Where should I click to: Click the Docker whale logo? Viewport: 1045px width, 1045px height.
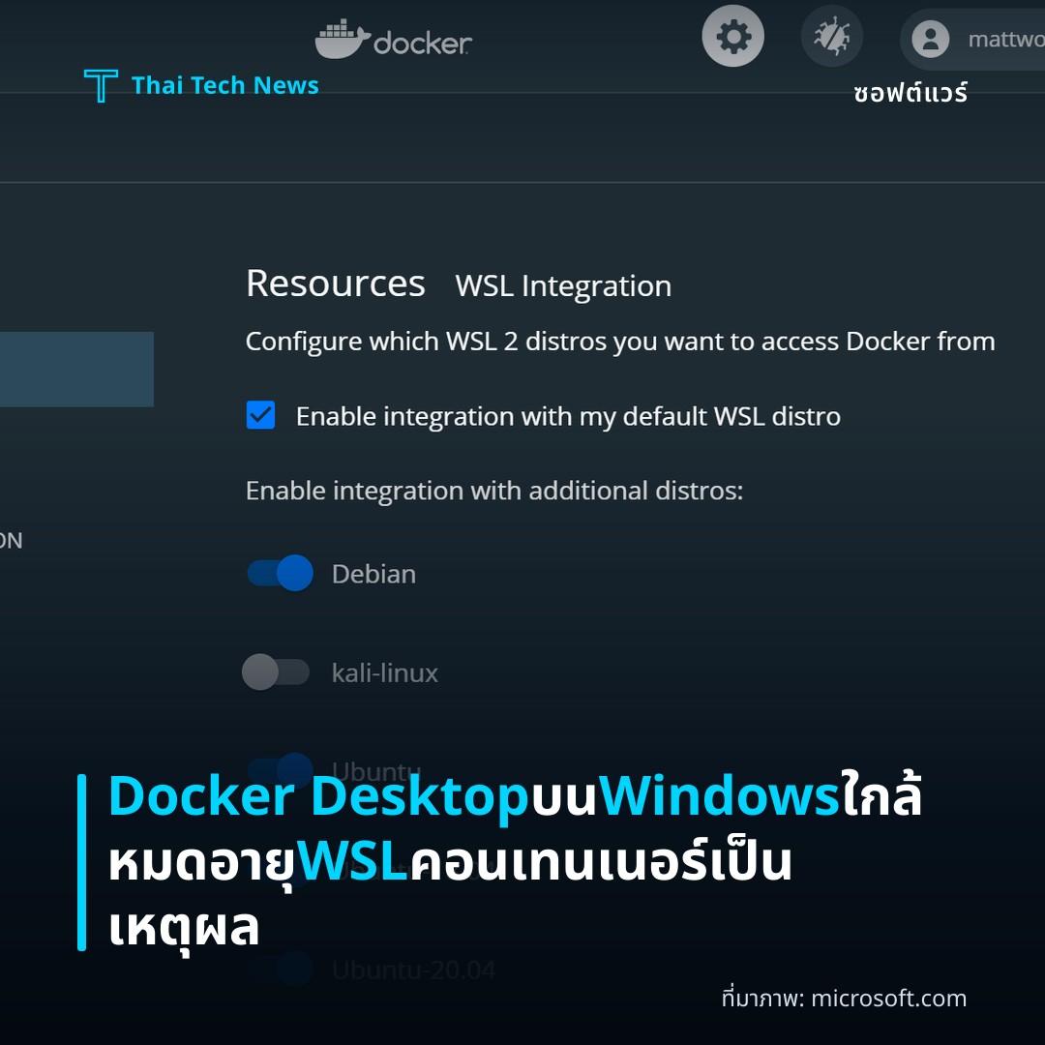393,40
